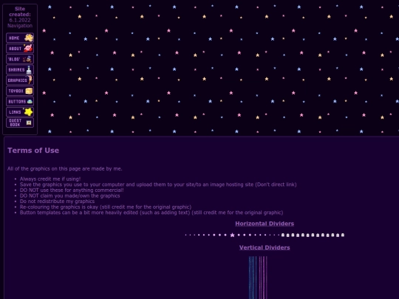Screen dimensions: 399x299
Task: Select the ghost row horizontal divider graphic
Action: [x=313, y=236]
